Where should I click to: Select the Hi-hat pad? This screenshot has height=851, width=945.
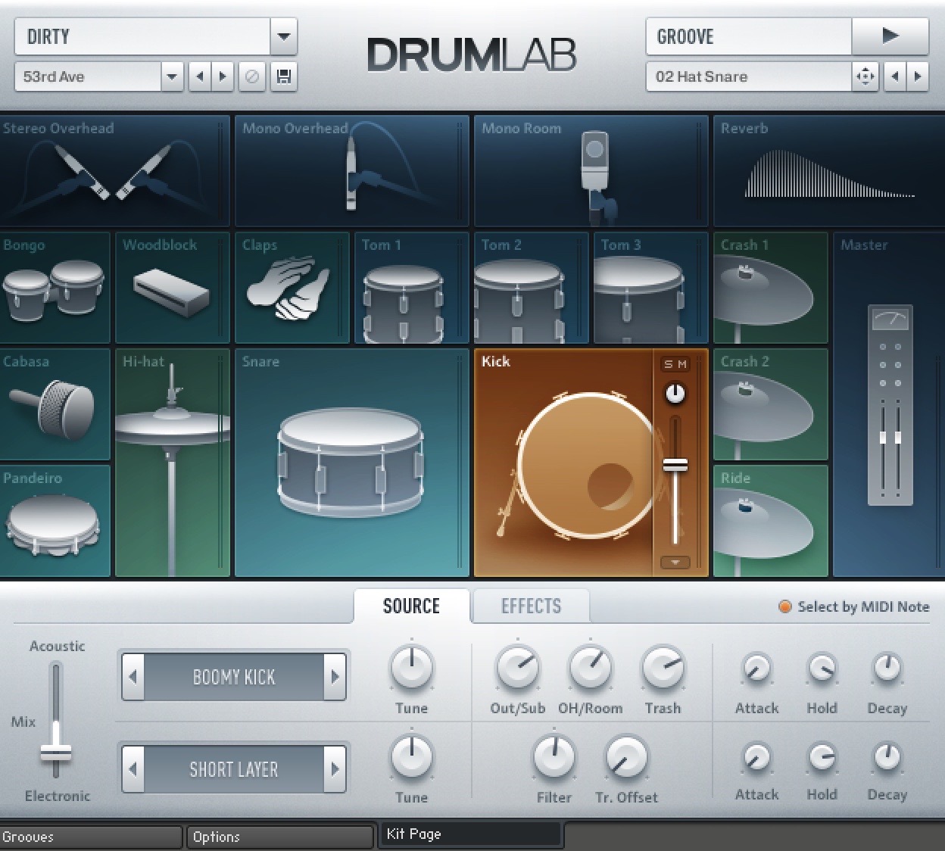click(x=172, y=463)
